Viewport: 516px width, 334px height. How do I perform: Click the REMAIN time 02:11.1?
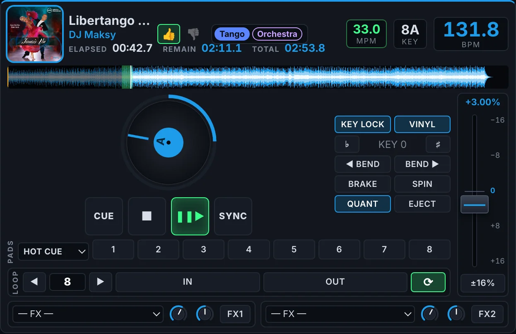(222, 48)
